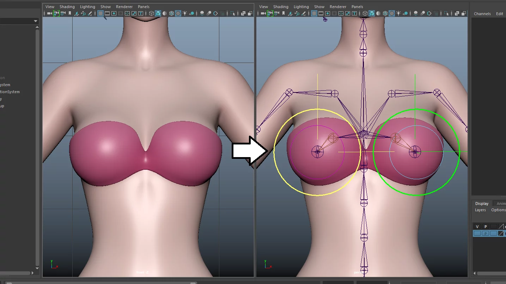Click Use All Lights bulb in persp panel
The height and width of the screenshot is (284, 506).
398,13
